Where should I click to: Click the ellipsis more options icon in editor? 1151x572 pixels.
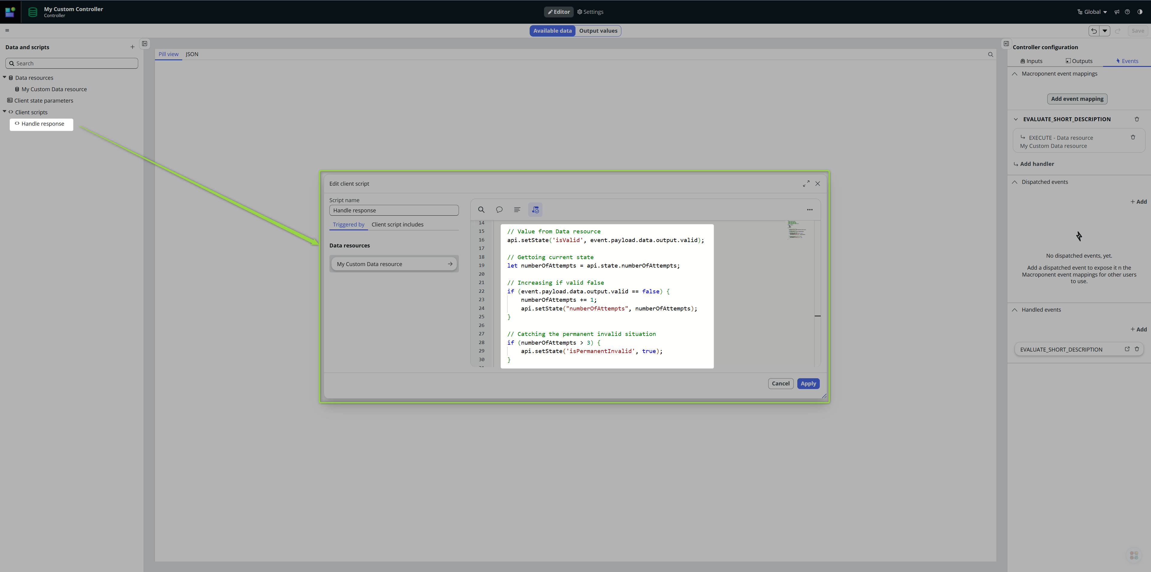[810, 210]
